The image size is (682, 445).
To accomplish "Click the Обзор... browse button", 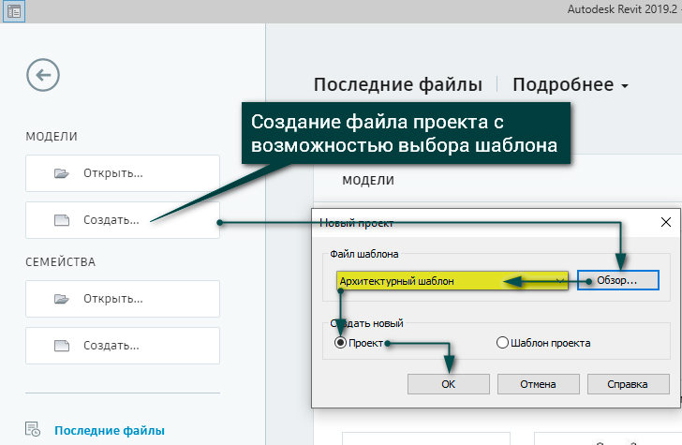I will coord(618,280).
